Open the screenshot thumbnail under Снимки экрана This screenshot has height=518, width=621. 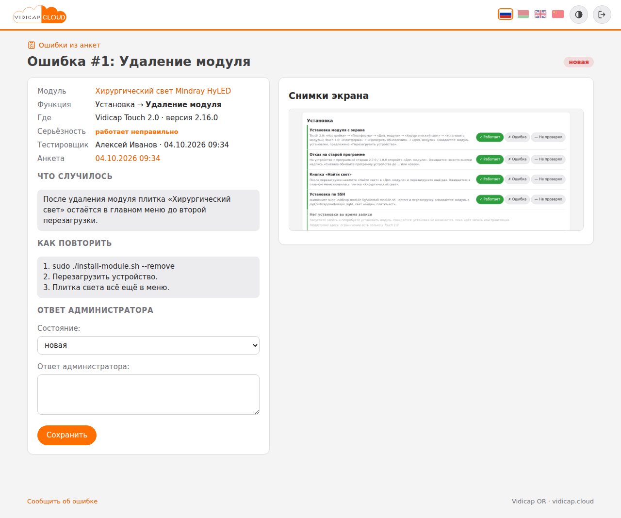(x=436, y=170)
